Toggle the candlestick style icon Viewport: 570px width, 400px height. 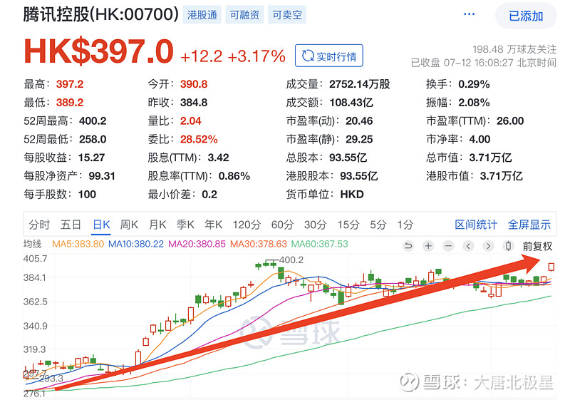tap(508, 246)
